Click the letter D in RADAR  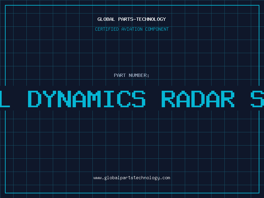pyautogui.click(x=198, y=99)
